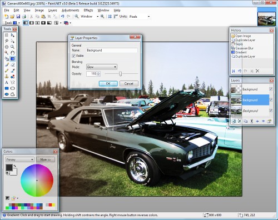
Task: Toggle visibility of top Background layer
Action: point(271,89)
